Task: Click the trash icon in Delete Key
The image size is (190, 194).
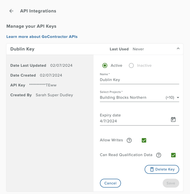Action: 152,169
